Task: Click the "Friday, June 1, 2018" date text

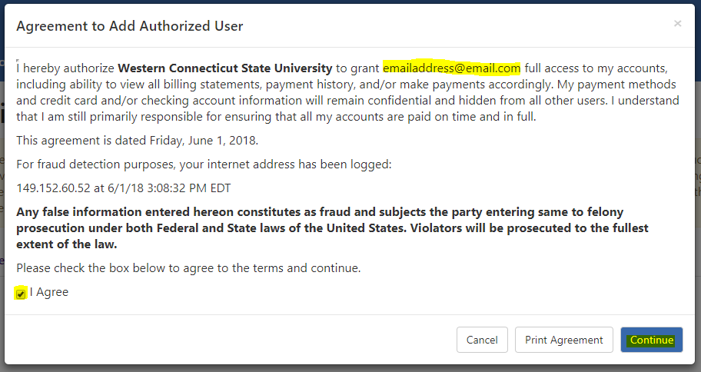Action: (x=201, y=141)
